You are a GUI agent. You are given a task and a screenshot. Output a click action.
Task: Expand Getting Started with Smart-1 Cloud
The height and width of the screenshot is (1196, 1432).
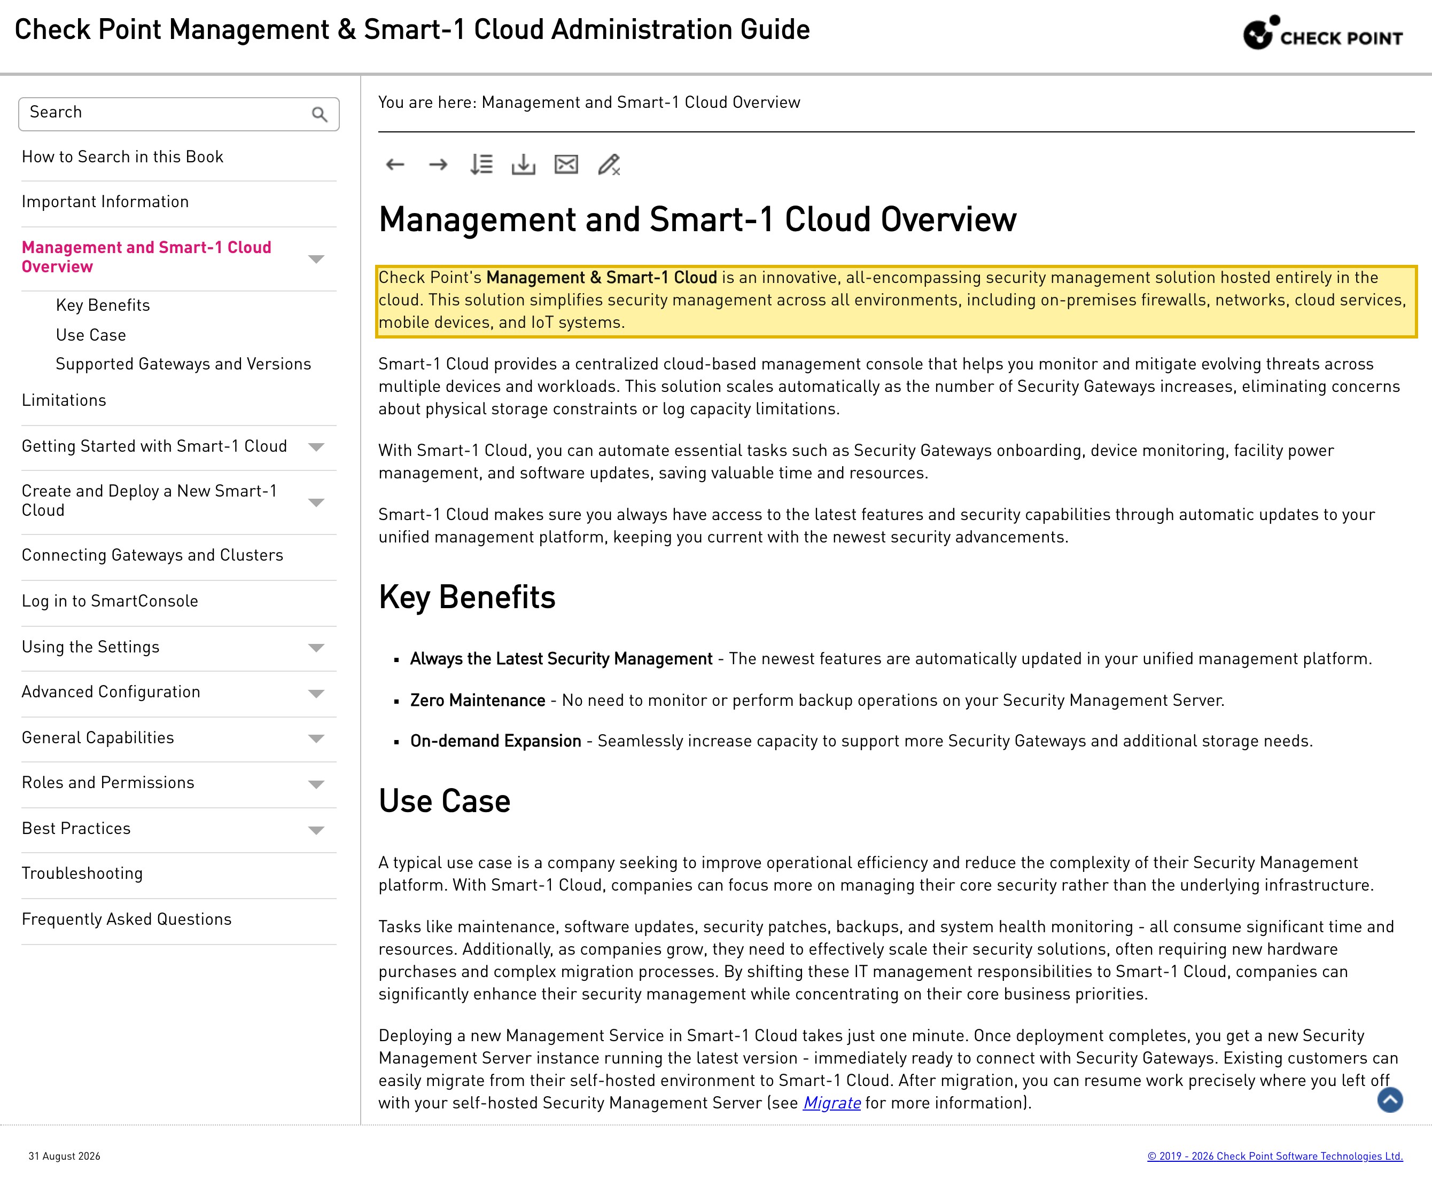[316, 447]
